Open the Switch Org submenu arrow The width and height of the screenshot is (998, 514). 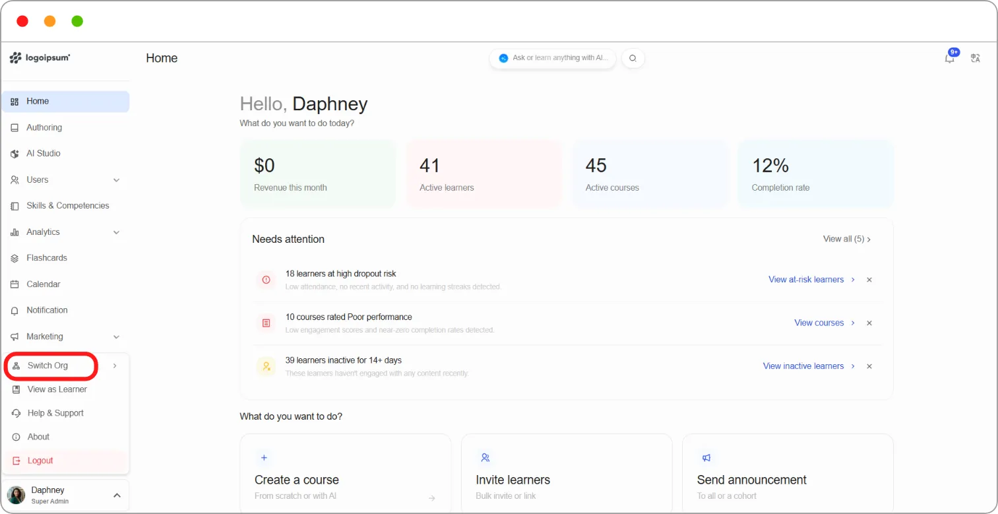[x=115, y=366]
